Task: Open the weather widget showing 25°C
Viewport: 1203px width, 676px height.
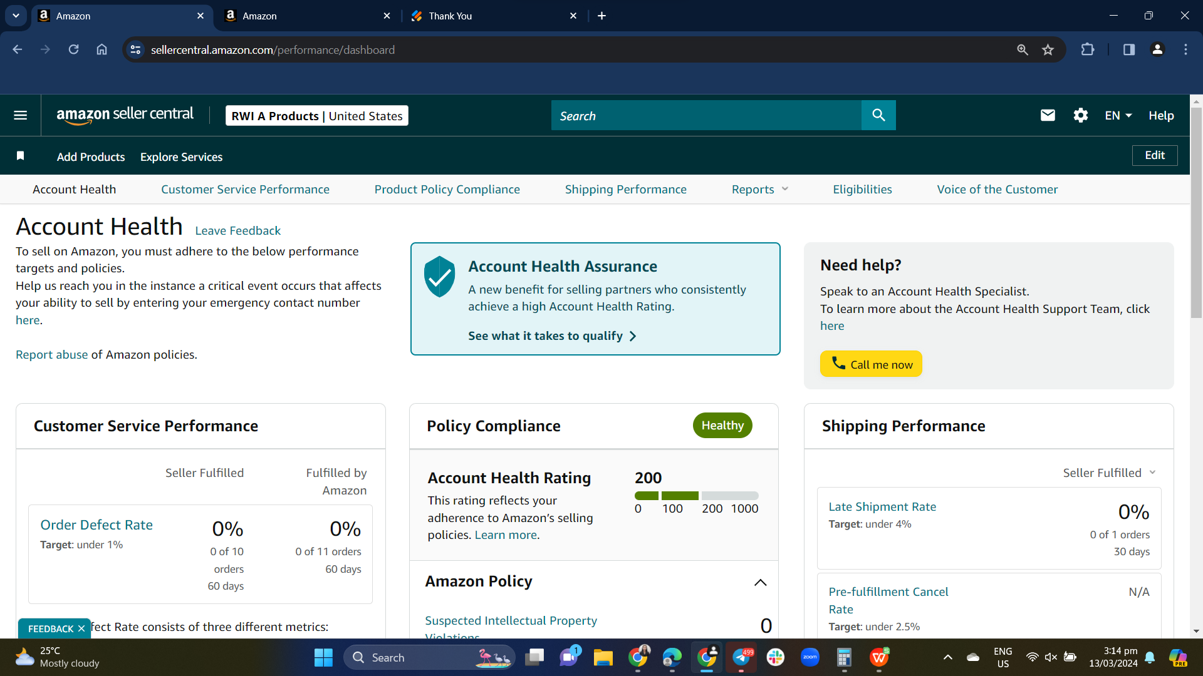Action: click(x=58, y=657)
